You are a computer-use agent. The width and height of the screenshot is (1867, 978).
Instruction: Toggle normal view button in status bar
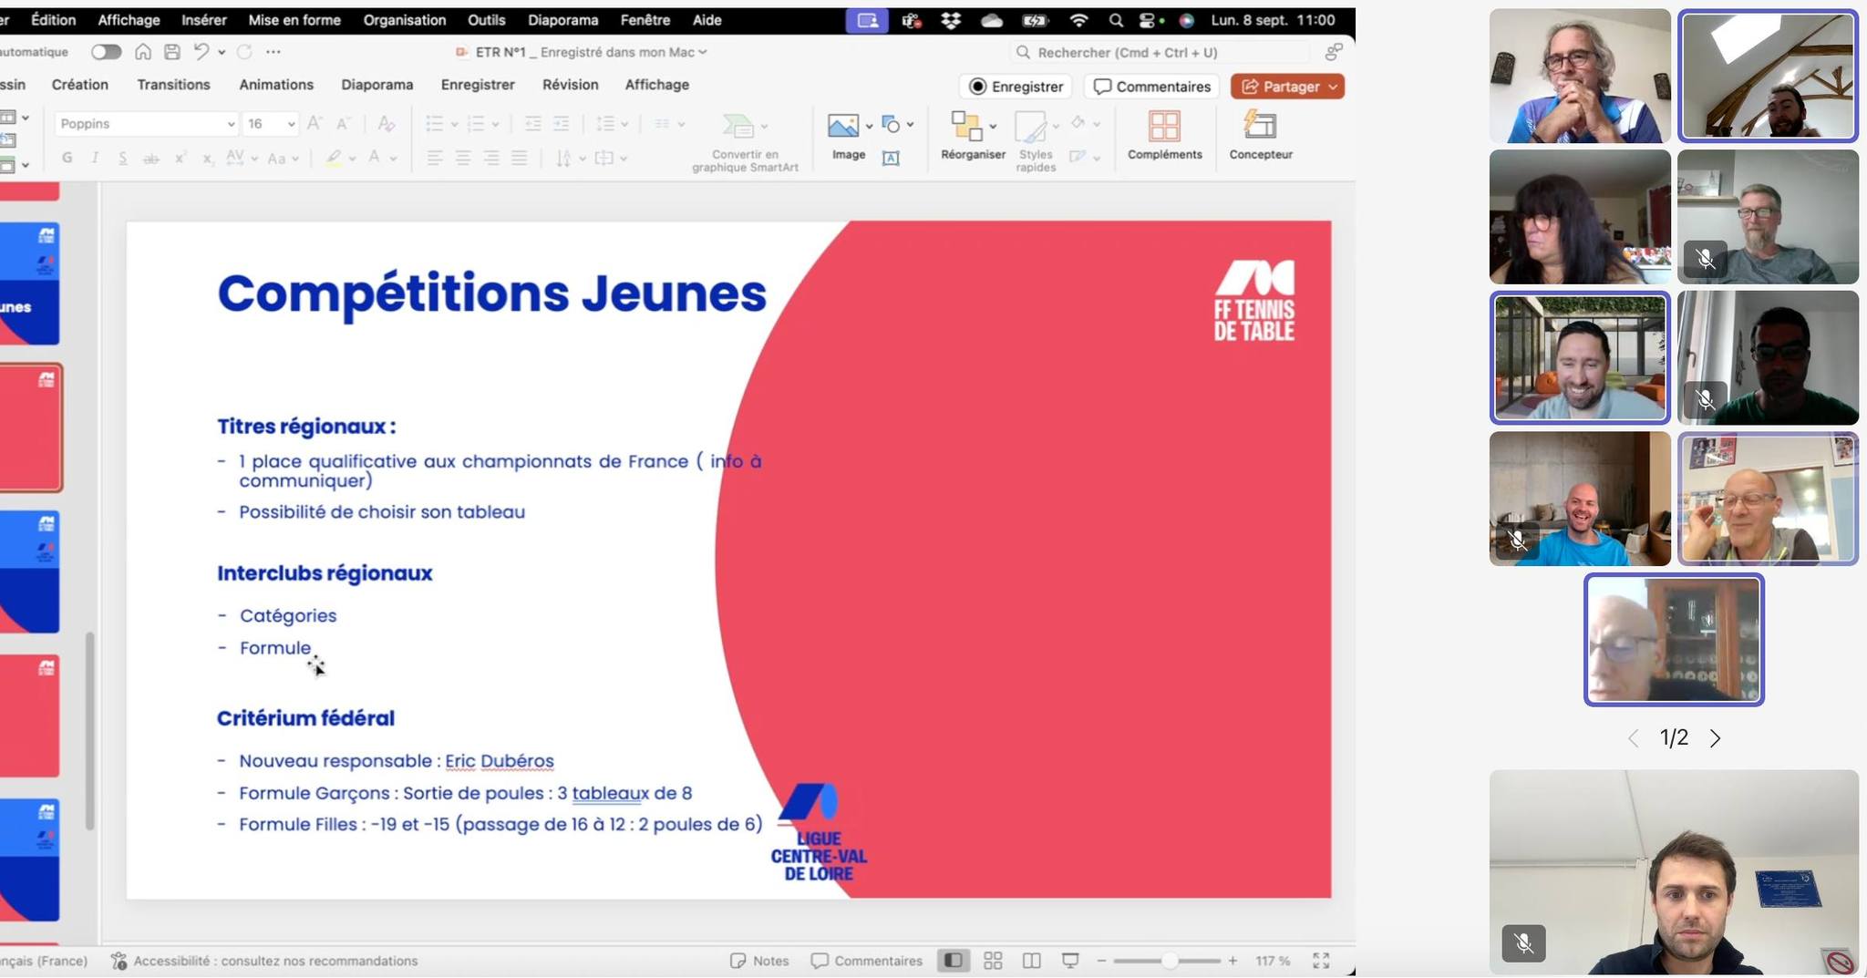click(x=954, y=960)
